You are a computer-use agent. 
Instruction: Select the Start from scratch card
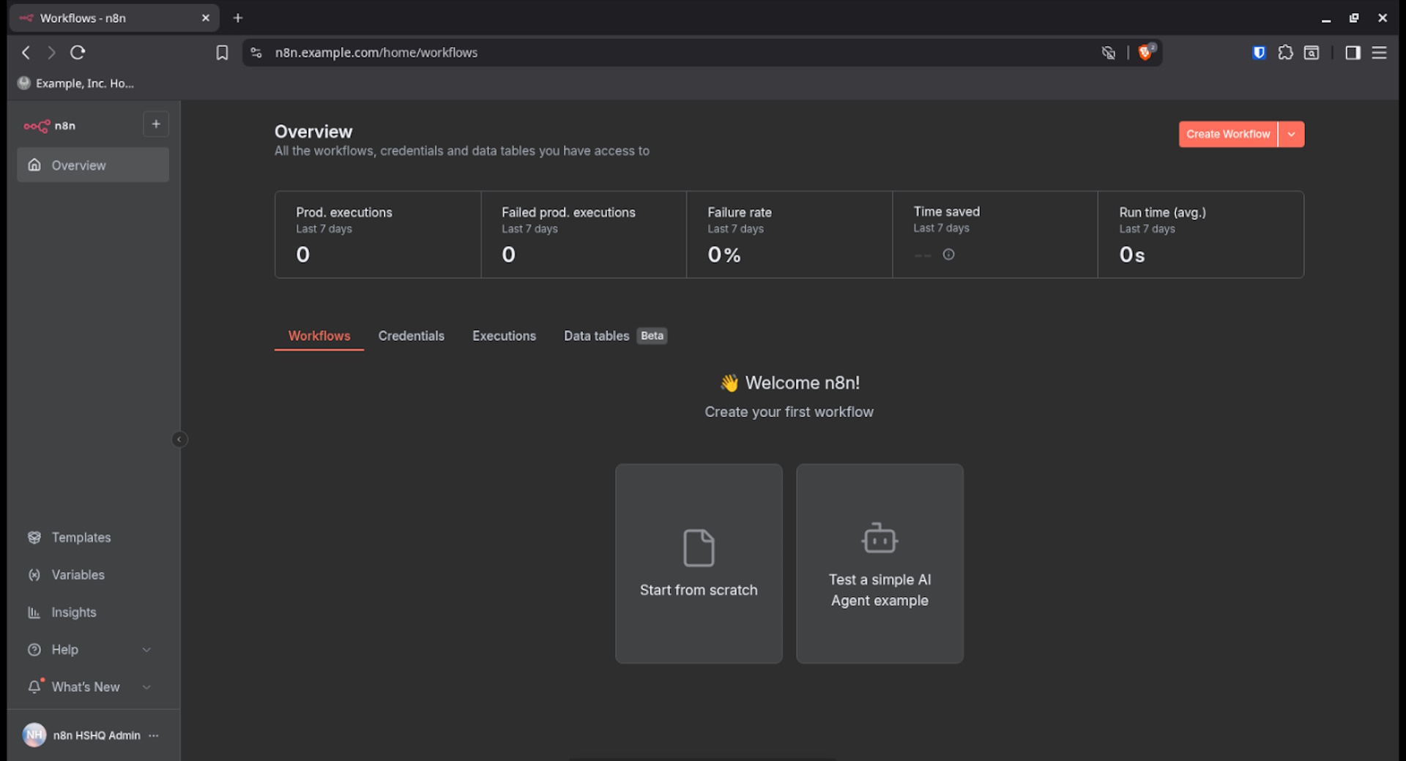pyautogui.click(x=699, y=563)
